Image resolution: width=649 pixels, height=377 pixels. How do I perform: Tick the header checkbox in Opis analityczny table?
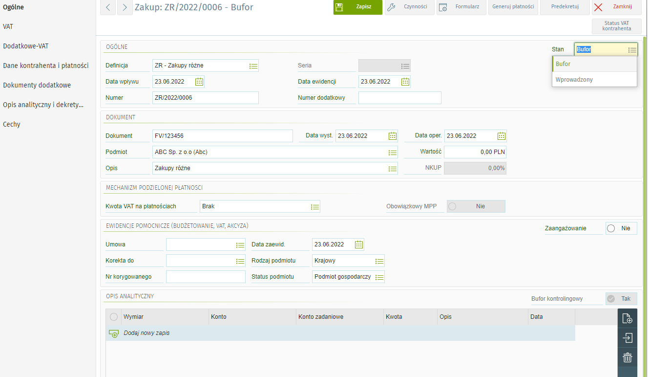coord(114,317)
